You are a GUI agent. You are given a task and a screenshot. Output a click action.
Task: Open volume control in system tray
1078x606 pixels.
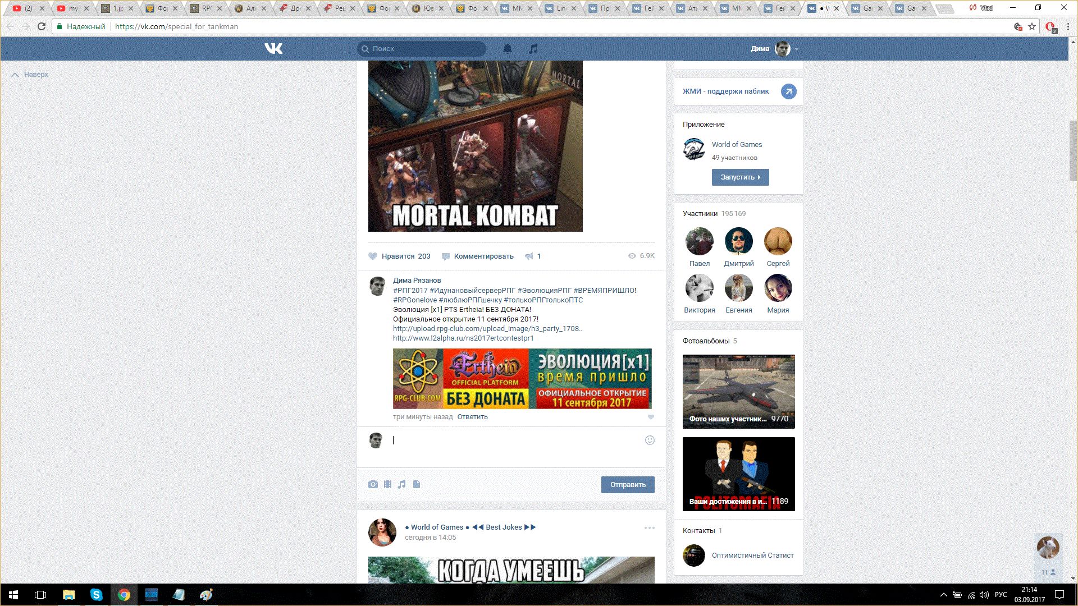(x=984, y=595)
